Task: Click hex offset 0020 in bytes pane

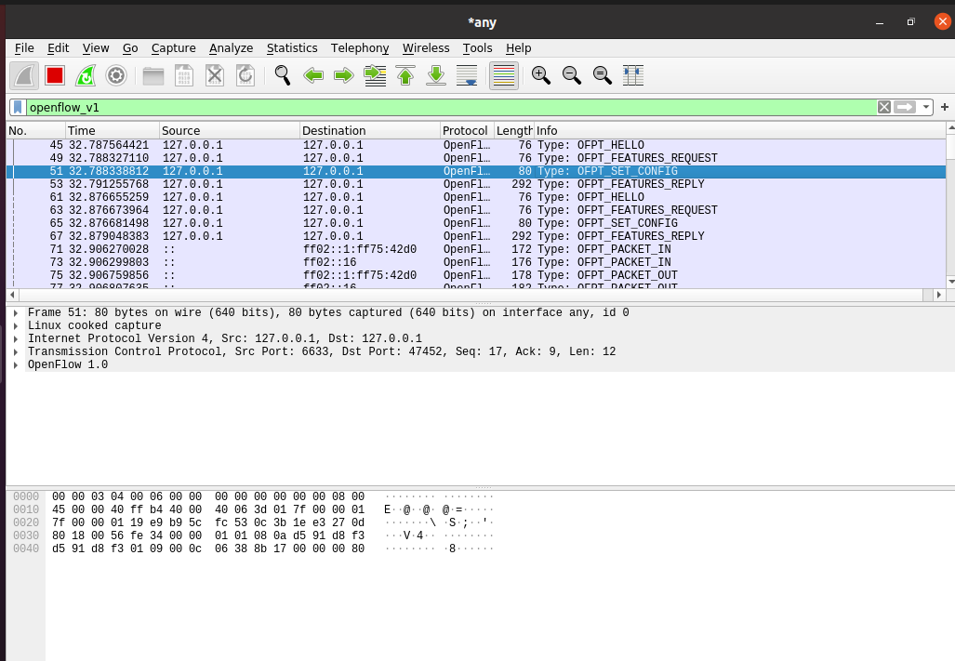Action: pyautogui.click(x=26, y=522)
